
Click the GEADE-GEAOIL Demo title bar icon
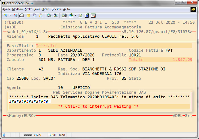coord(4,3)
